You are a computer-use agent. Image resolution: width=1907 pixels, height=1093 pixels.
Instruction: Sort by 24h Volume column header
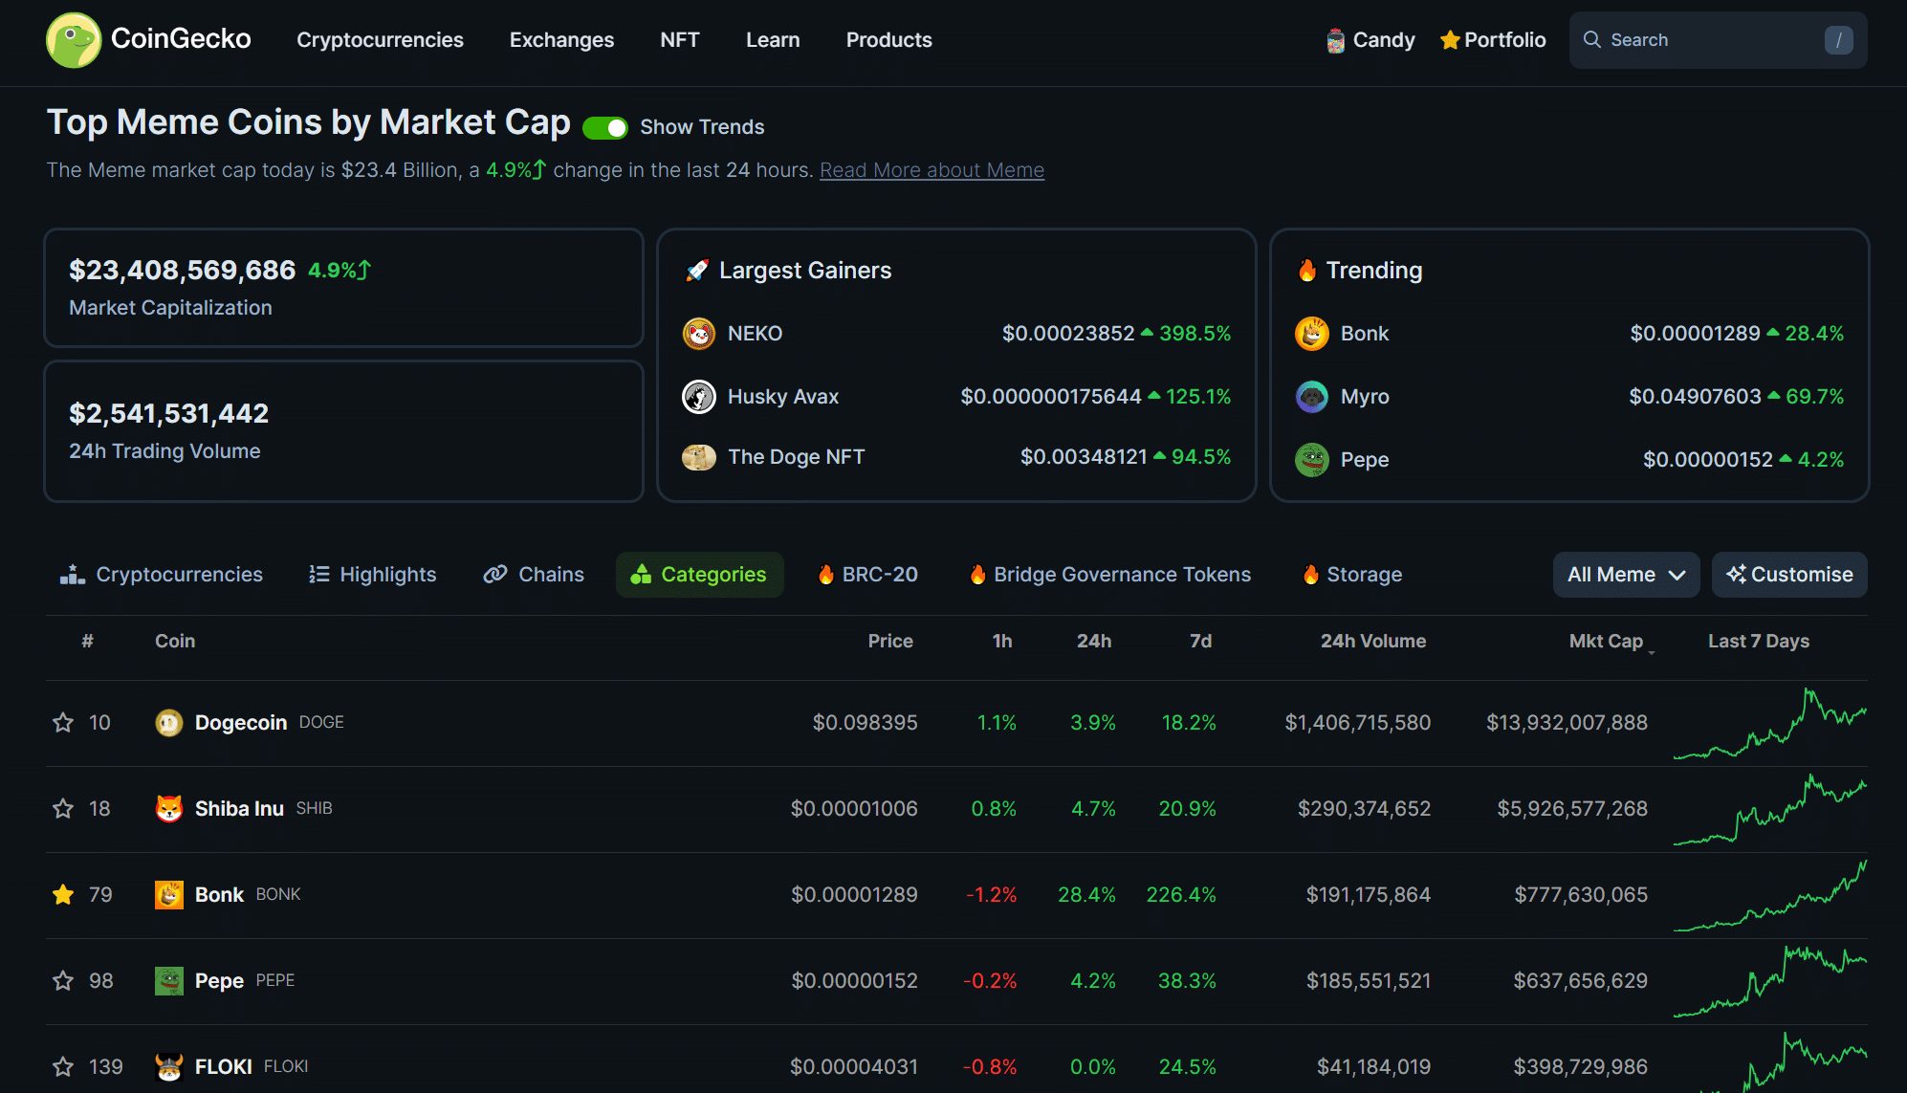coord(1373,642)
